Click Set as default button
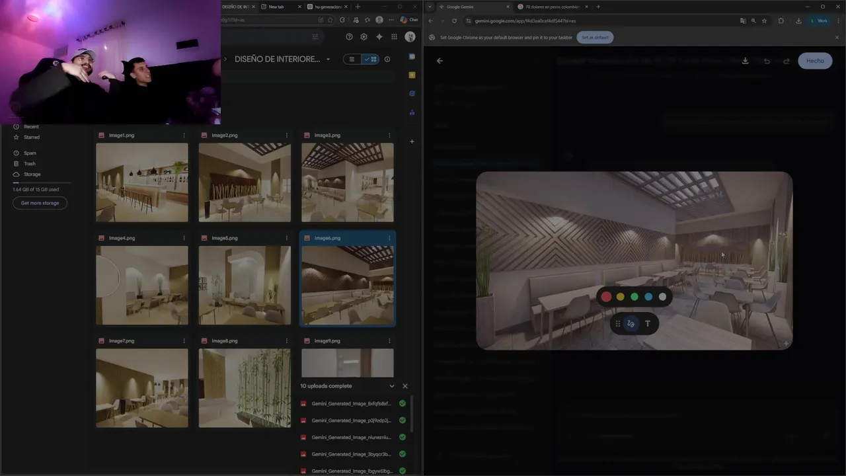 pos(595,37)
